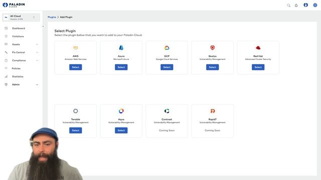The height and width of the screenshot is (180, 321).
Task: Expand the Fix Central menu chevron
Action: (x=37, y=52)
